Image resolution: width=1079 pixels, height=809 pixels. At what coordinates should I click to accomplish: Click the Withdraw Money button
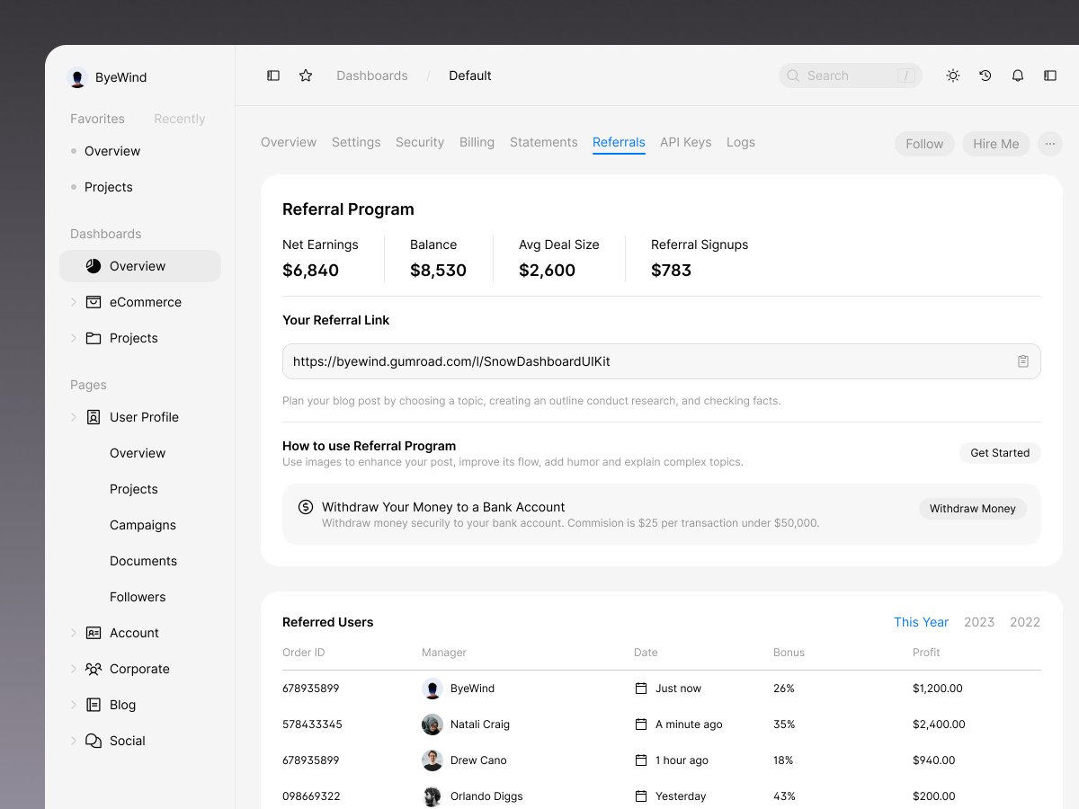973,509
